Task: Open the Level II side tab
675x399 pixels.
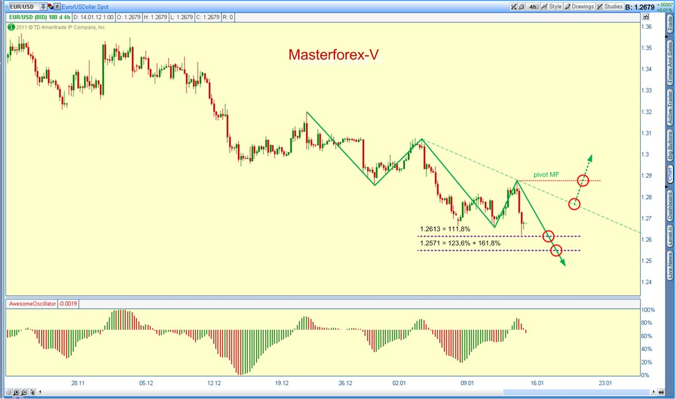Action: 670,237
